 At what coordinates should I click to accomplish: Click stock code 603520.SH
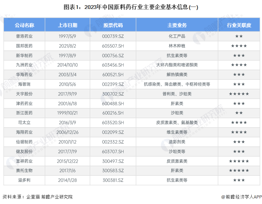(113, 123)
